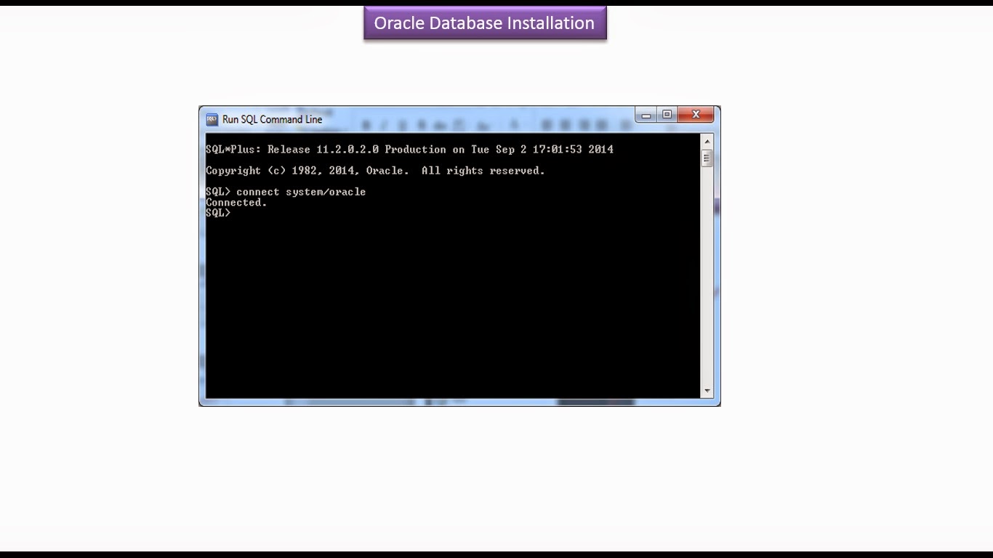Click the 'Connected.' status text
The height and width of the screenshot is (558, 993).
(x=236, y=203)
